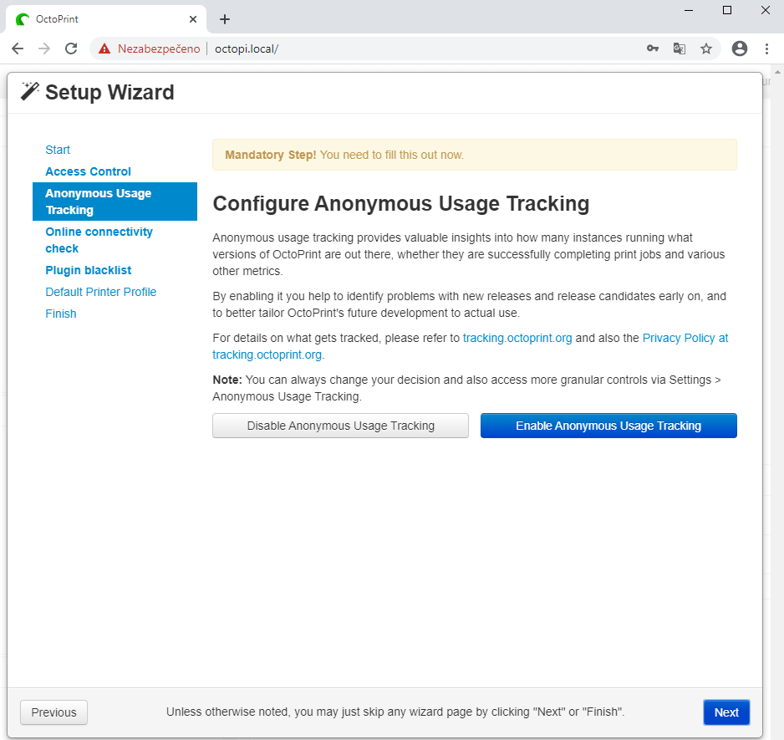Click the Setup Wizard magic wand icon
Screen dimensions: 784x740
(29, 92)
